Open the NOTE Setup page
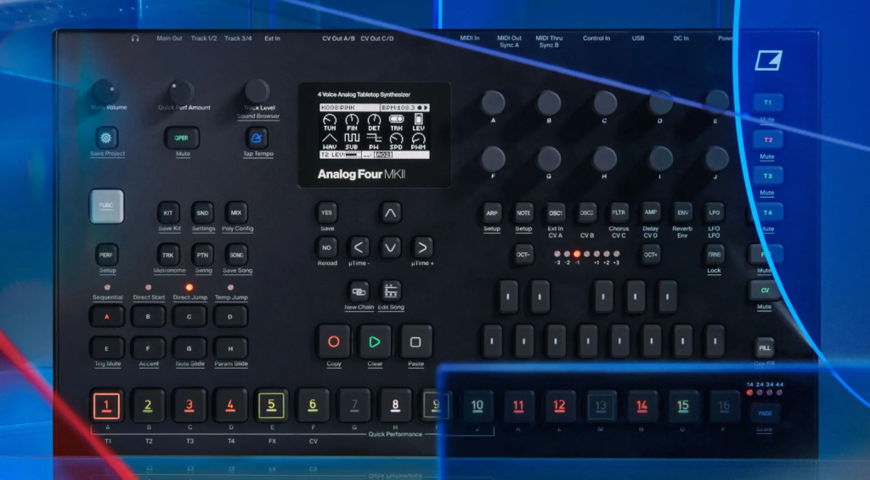This screenshot has height=480, width=870. coord(523,212)
